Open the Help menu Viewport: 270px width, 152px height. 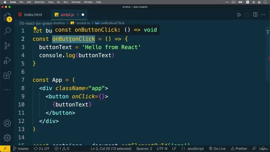point(98,2)
